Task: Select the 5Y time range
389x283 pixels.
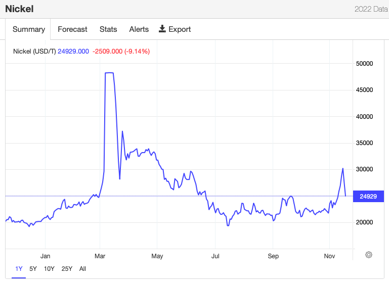Action: pos(33,269)
